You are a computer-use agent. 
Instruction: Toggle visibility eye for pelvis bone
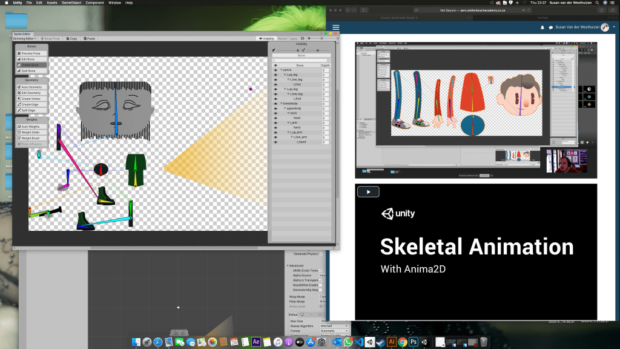pyautogui.click(x=275, y=70)
